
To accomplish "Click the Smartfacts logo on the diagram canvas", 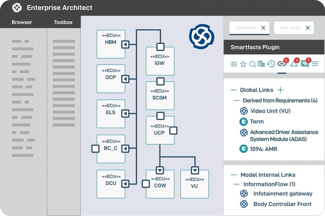I will pyautogui.click(x=202, y=37).
